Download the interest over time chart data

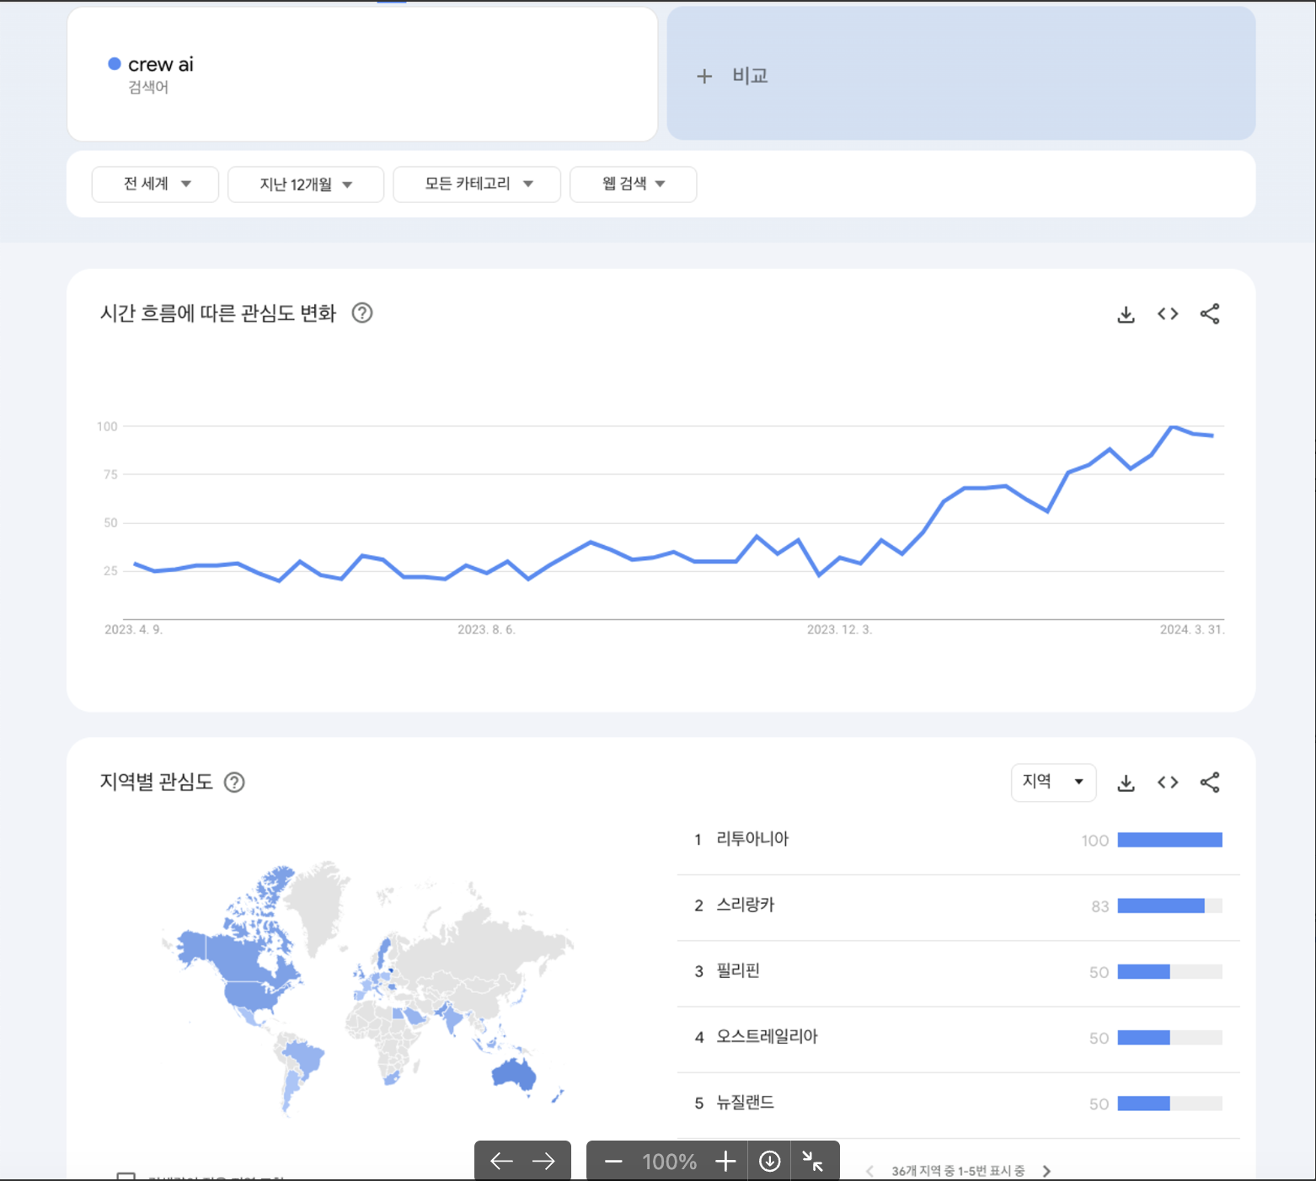[1126, 314]
